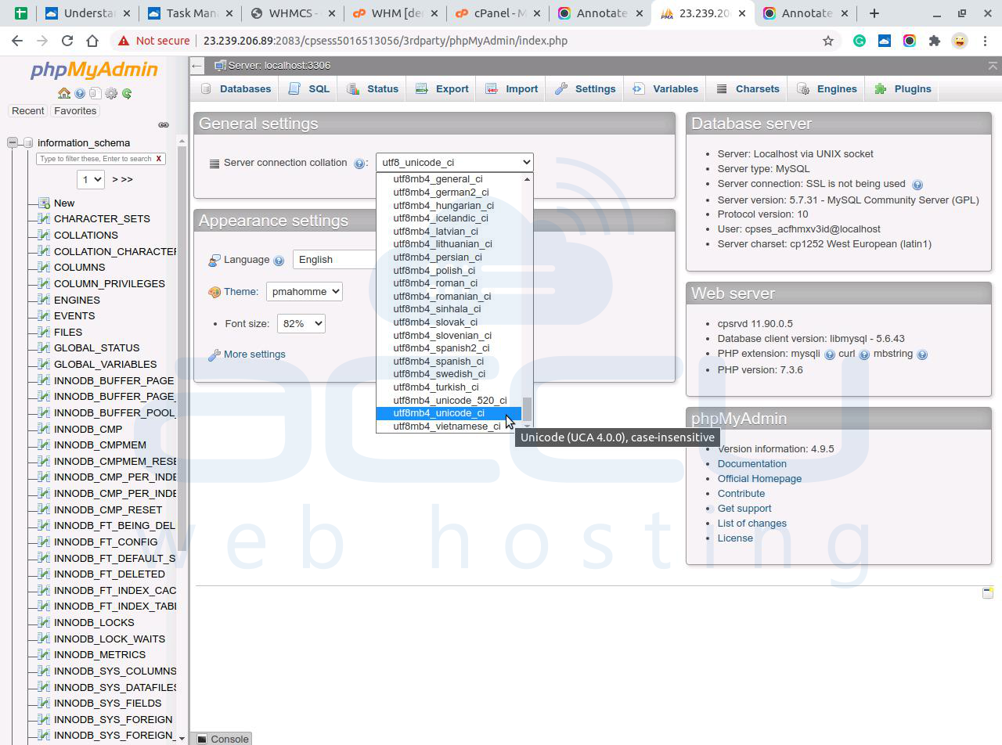Open the Get support link
Image resolution: width=1002 pixels, height=745 pixels.
coord(744,508)
